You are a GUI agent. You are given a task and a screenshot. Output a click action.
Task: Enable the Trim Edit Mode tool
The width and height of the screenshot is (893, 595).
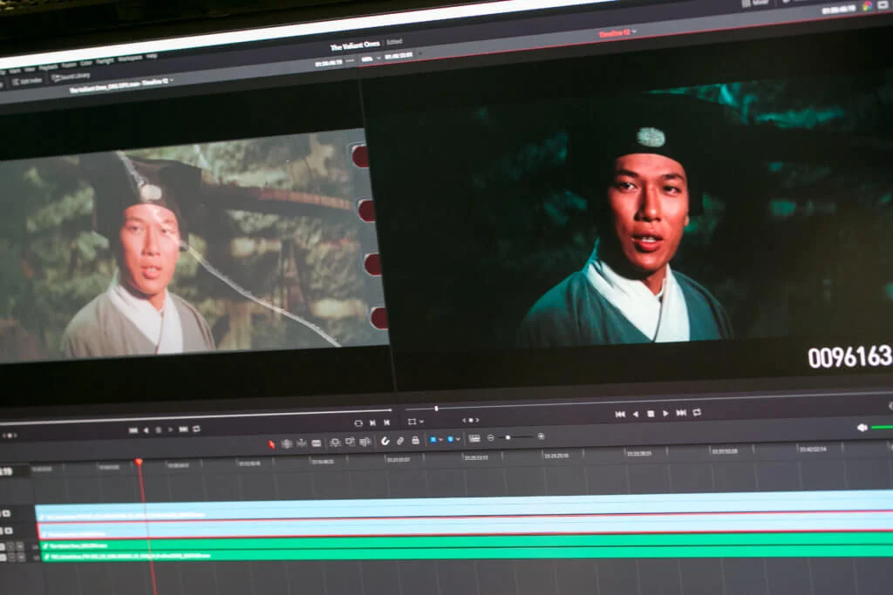(287, 443)
